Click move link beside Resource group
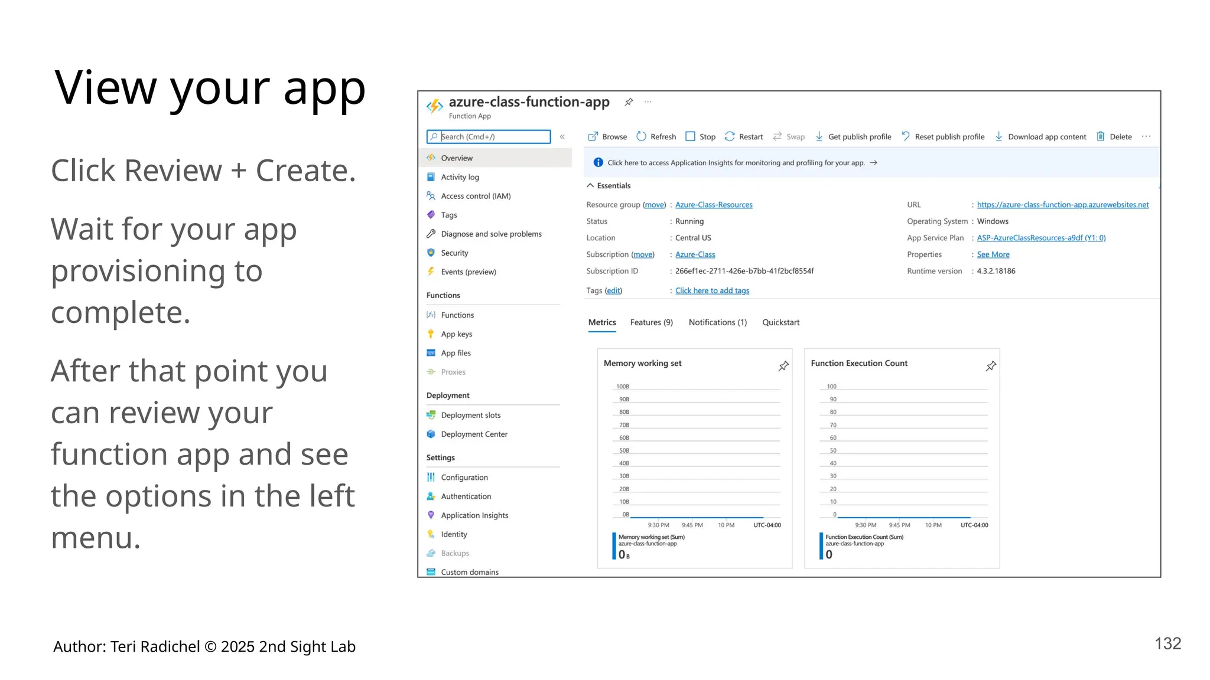The height and width of the screenshot is (680, 1210). tap(654, 205)
